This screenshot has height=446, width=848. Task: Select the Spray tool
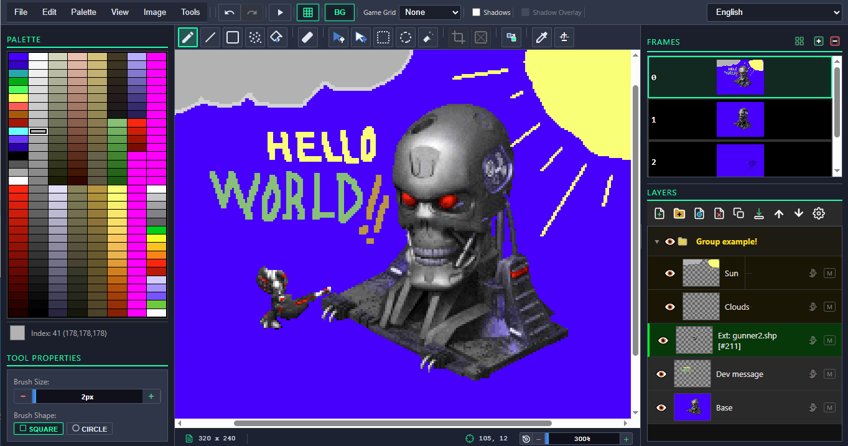click(254, 37)
